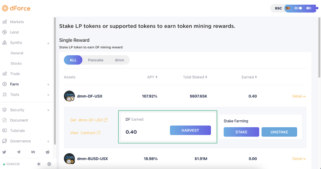Open the Get dmm-DF-USX link
The height and width of the screenshot is (169, 321).
(x=89, y=120)
